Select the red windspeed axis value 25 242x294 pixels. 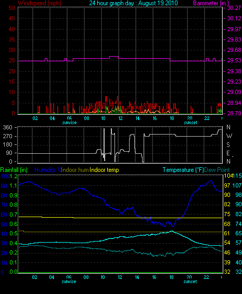click(11, 61)
